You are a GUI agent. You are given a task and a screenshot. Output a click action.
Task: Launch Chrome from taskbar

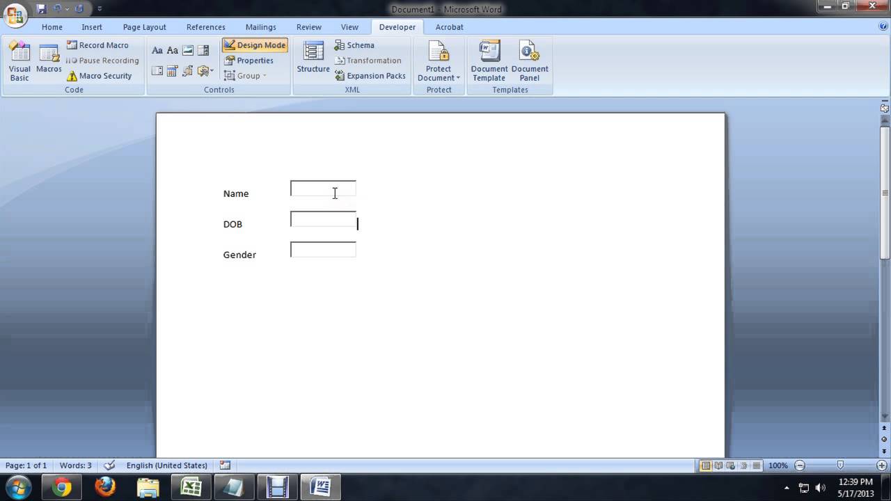point(62,487)
